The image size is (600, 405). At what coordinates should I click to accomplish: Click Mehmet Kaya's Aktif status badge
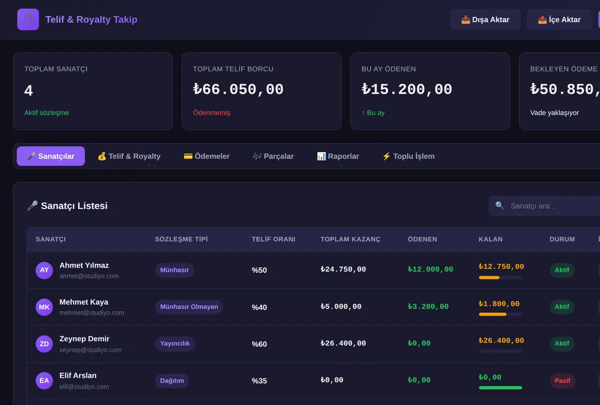click(x=562, y=307)
